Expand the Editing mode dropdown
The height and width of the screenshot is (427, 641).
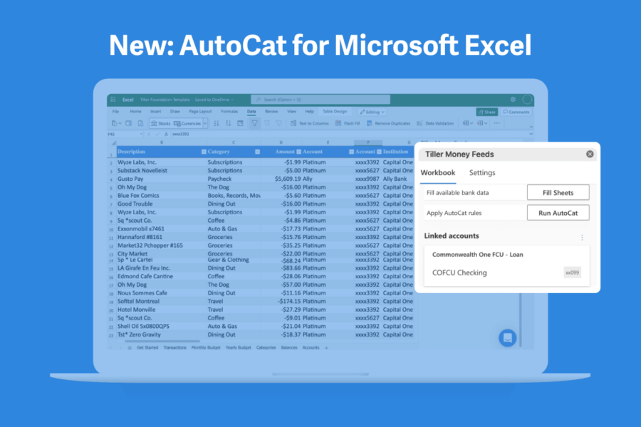coord(385,111)
